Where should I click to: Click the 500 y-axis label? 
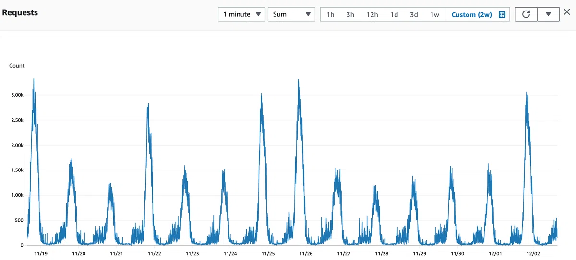tap(19, 220)
